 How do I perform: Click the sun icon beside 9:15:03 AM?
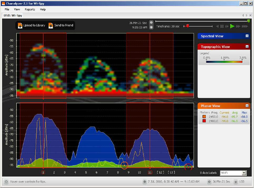coord(151,27)
